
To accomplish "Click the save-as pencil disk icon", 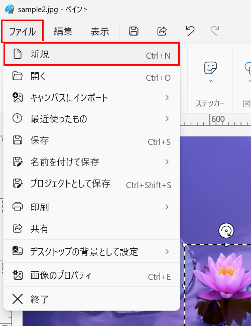I will pyautogui.click(x=18, y=162).
